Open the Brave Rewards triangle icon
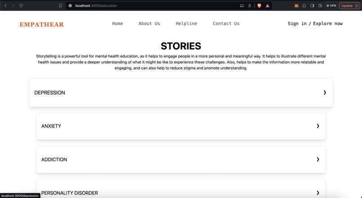Viewport: 362px width, 198px height. (x=267, y=6)
